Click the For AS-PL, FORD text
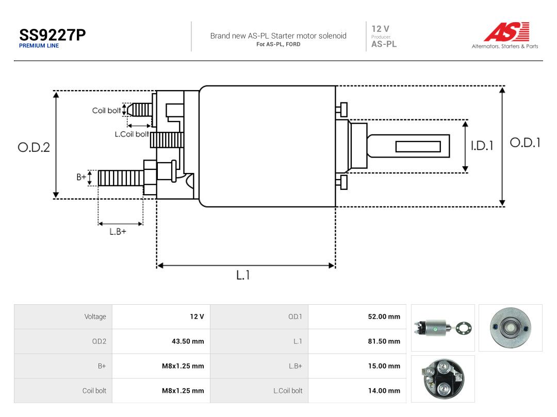The width and height of the screenshot is (557, 417). [x=278, y=44]
